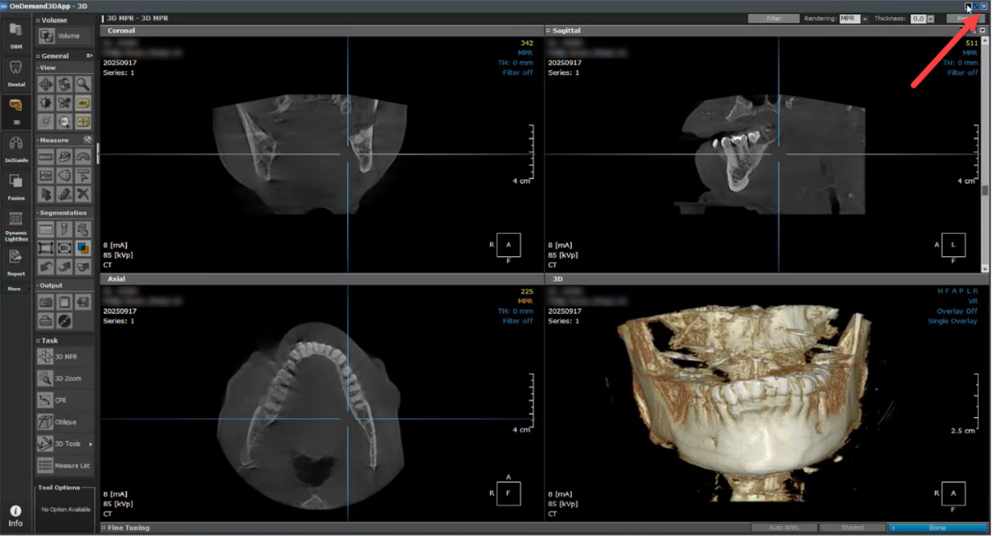The width and height of the screenshot is (993, 536).
Task: Open the Thickness value dropdown
Action: (930, 19)
